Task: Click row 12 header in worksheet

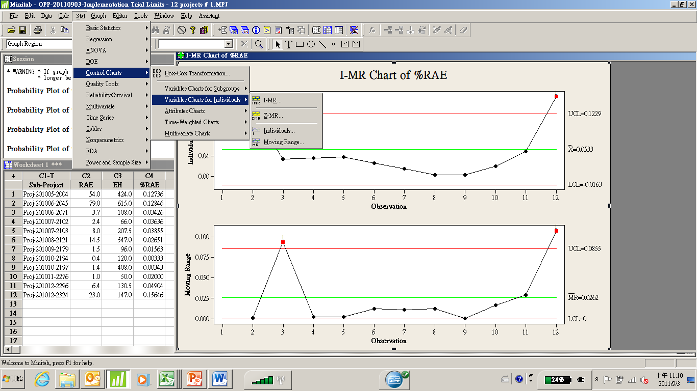Action: point(13,295)
